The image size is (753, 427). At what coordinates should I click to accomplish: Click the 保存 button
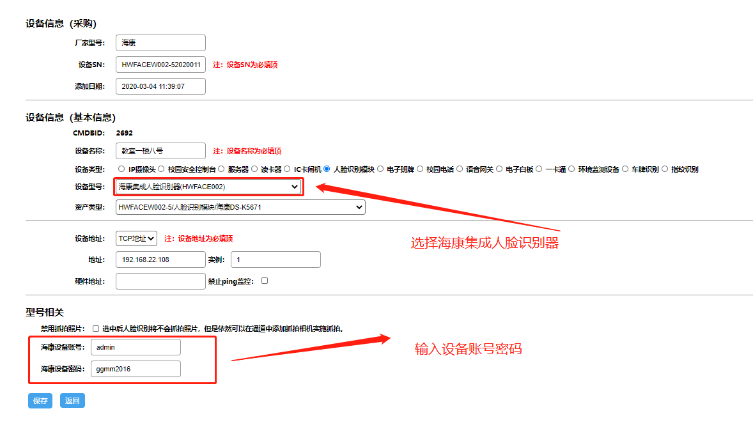coord(40,401)
